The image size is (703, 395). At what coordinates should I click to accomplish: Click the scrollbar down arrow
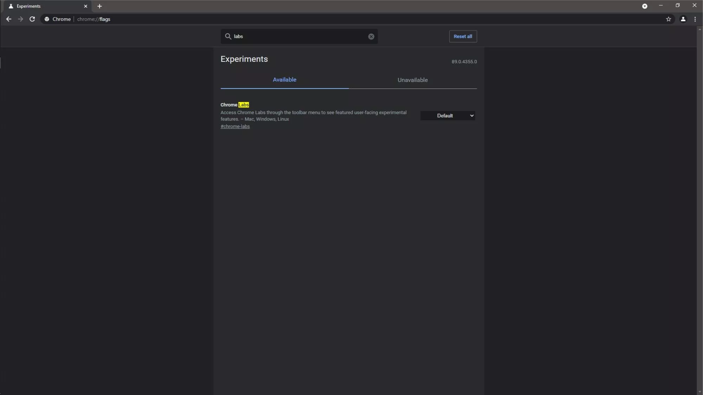tap(699, 392)
